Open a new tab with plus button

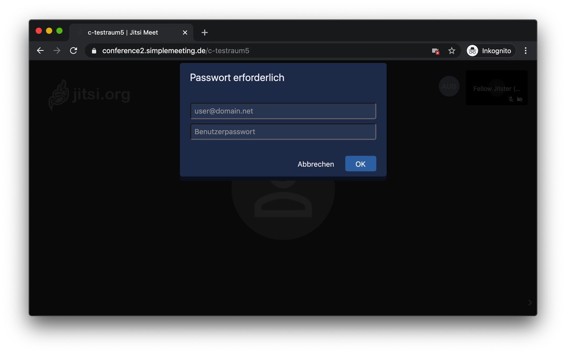205,32
